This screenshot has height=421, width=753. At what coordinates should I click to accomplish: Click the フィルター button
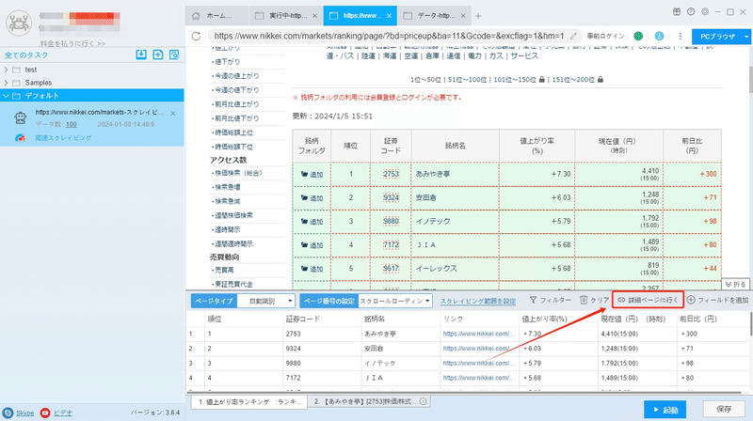(x=551, y=300)
